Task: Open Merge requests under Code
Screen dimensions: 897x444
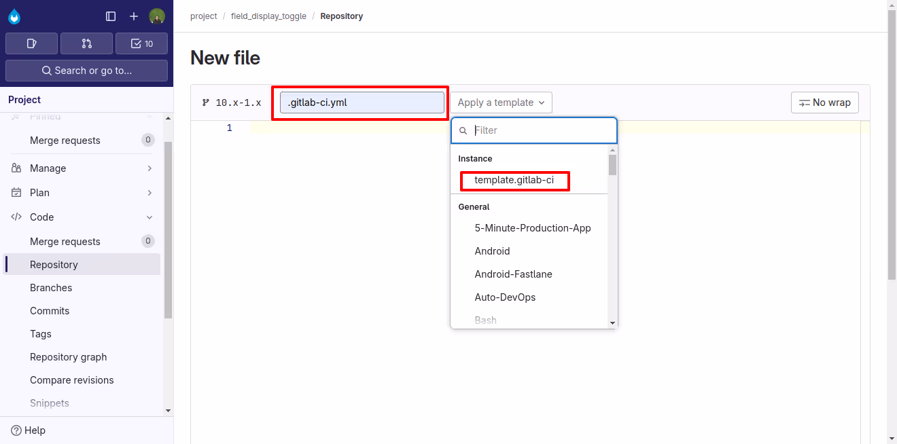Action: click(82, 242)
